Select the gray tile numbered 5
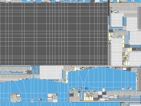 tap(64, 82)
